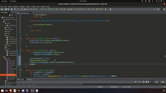166x93 pixels.
Task: Open dropdown arrow next to Run button
Action: [x=51, y=9]
